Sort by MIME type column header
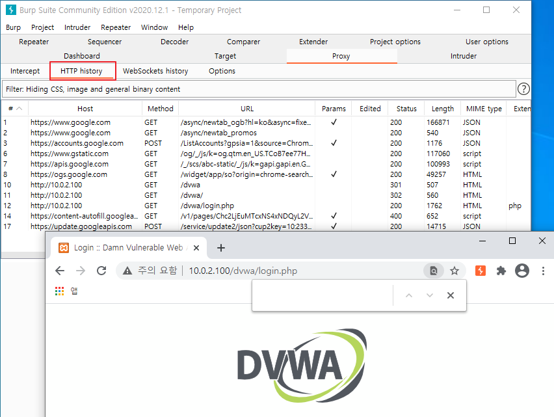This screenshot has height=417, width=554. click(x=484, y=109)
